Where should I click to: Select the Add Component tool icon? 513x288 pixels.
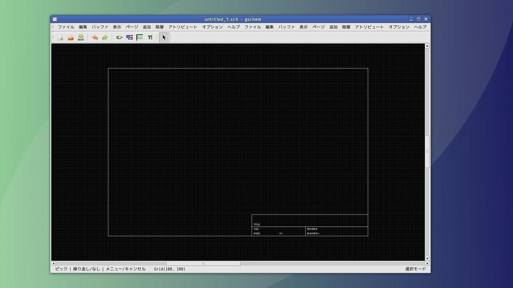tap(119, 37)
